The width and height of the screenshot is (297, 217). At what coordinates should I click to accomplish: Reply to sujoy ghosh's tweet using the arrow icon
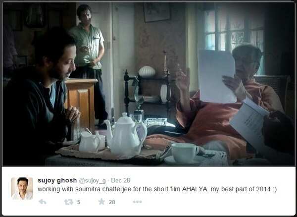point(43,202)
